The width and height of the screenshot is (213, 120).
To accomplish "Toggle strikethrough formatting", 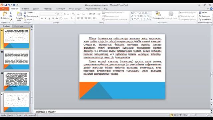I will point(57,18).
